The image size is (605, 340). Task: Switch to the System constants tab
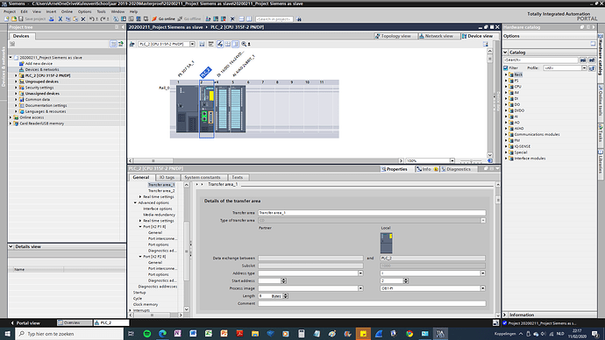(x=203, y=177)
